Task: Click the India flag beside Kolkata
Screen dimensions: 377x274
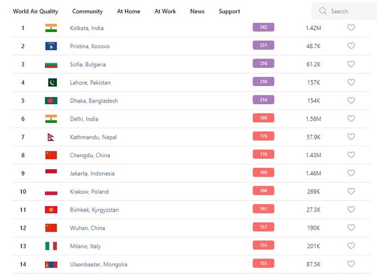Action: click(51, 28)
